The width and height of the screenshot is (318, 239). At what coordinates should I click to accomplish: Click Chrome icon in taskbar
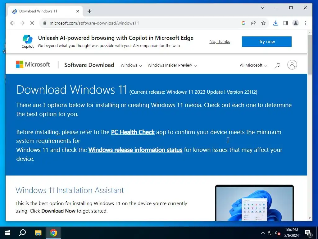coord(53,233)
